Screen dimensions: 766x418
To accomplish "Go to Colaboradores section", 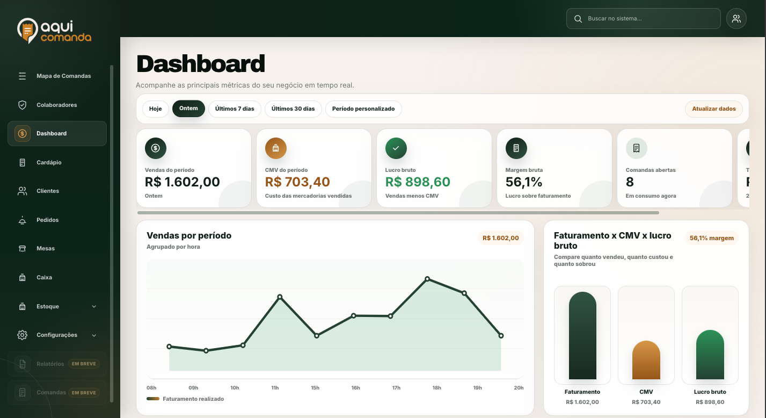I will click(57, 105).
